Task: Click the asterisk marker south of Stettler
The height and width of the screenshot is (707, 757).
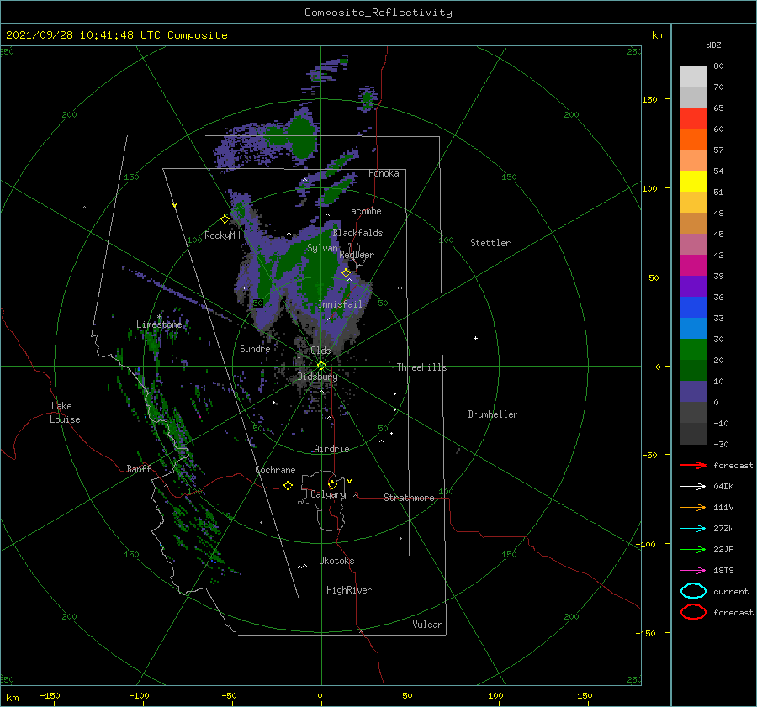Action: click(400, 288)
